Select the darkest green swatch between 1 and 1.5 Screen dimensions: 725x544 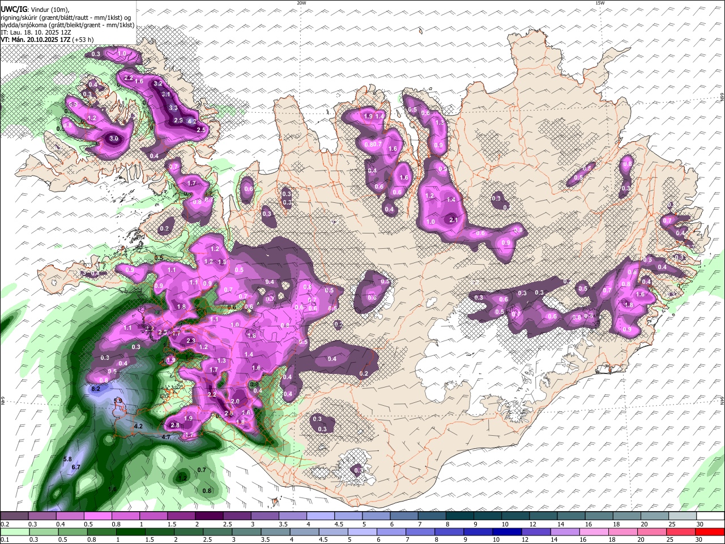130,532
